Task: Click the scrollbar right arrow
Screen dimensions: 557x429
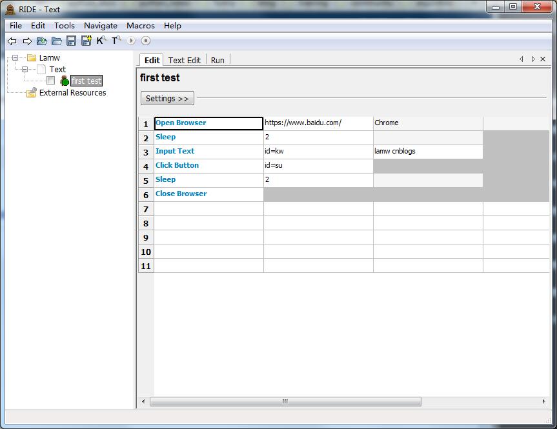Action: pos(544,402)
